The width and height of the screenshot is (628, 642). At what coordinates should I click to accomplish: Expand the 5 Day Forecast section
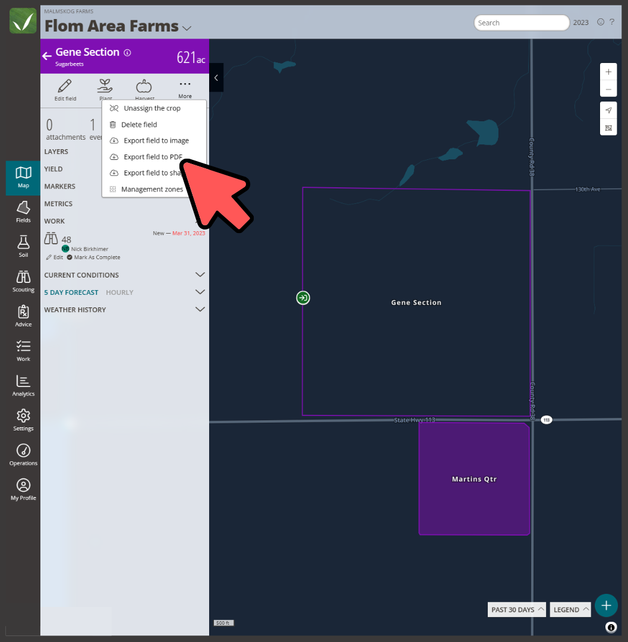click(x=200, y=292)
